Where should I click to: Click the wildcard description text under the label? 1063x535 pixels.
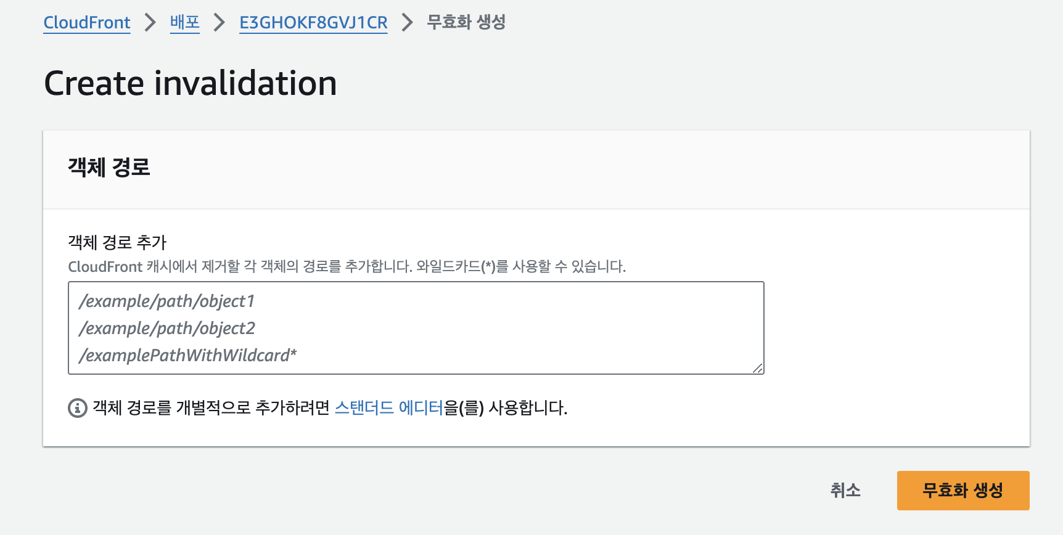tap(347, 267)
